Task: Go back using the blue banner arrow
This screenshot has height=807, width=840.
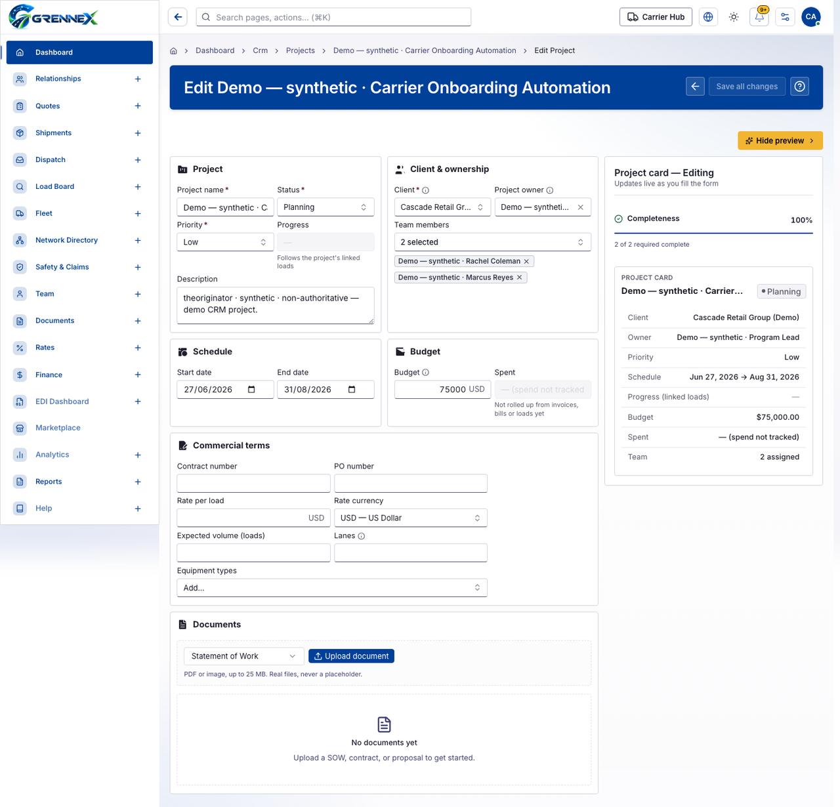Action: [695, 87]
